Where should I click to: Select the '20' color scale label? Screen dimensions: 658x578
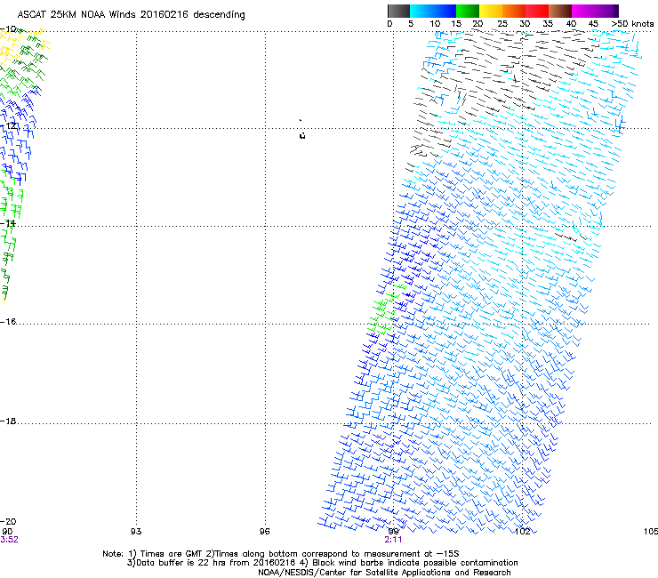[477, 24]
